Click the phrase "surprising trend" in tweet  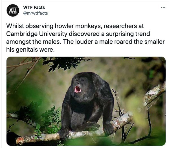click(x=128, y=34)
